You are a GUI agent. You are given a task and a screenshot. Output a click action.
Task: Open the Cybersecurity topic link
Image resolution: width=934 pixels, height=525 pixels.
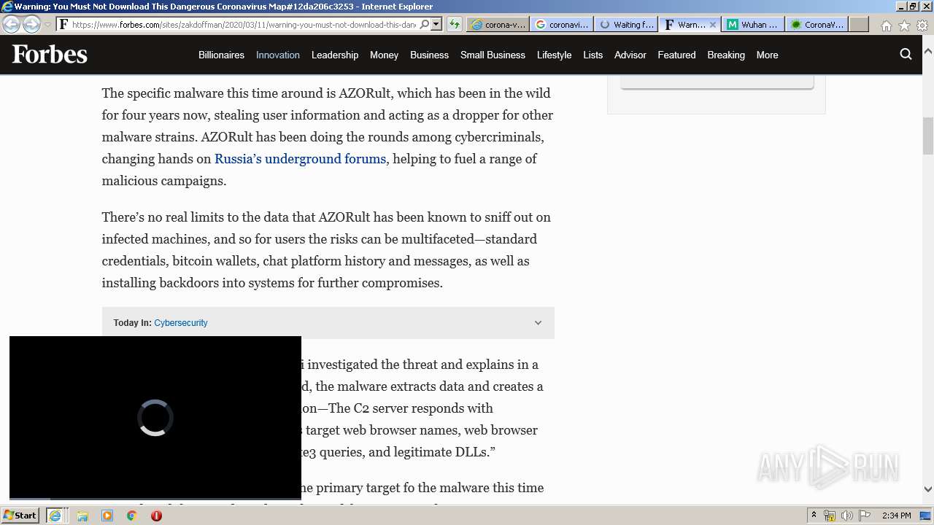pyautogui.click(x=181, y=323)
